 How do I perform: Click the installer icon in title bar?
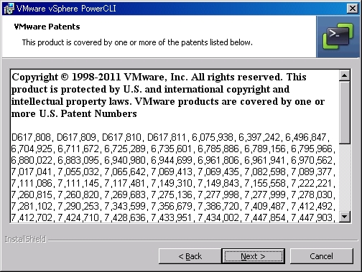[9, 9]
